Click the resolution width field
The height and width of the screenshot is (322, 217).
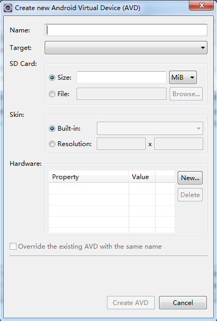coord(121,144)
